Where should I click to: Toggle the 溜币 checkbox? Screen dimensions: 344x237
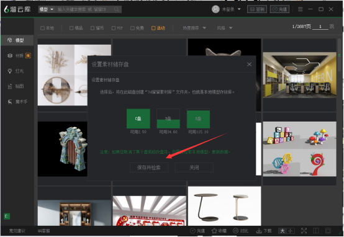(93, 28)
